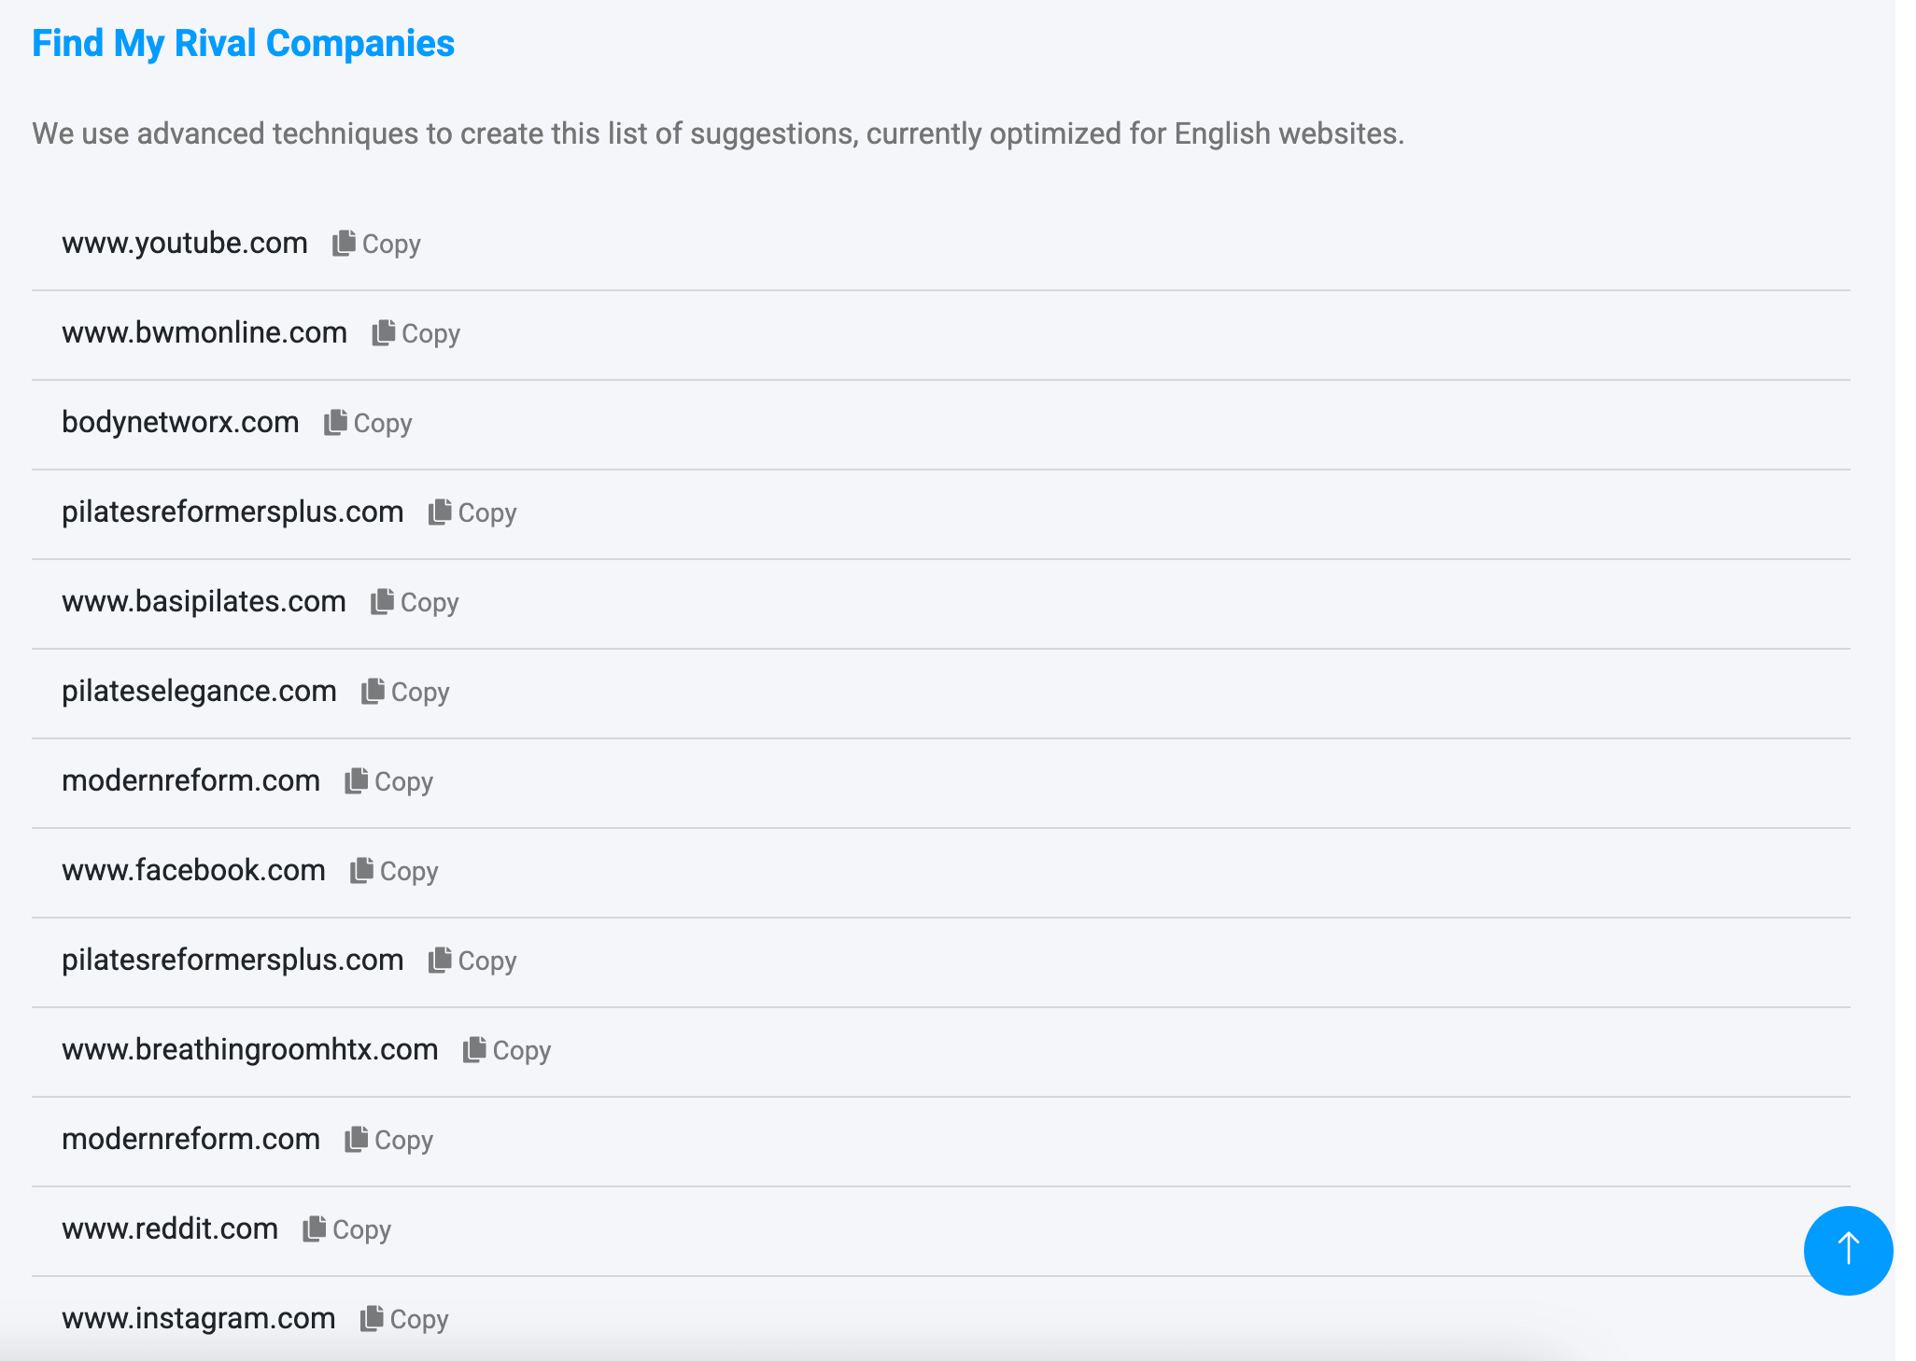1916x1361 pixels.
Task: Click the www.breathingroomhtx.com domain text
Action: (249, 1049)
